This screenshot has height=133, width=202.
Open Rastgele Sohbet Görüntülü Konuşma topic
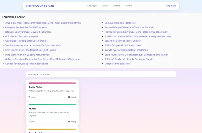tap(26, 27)
